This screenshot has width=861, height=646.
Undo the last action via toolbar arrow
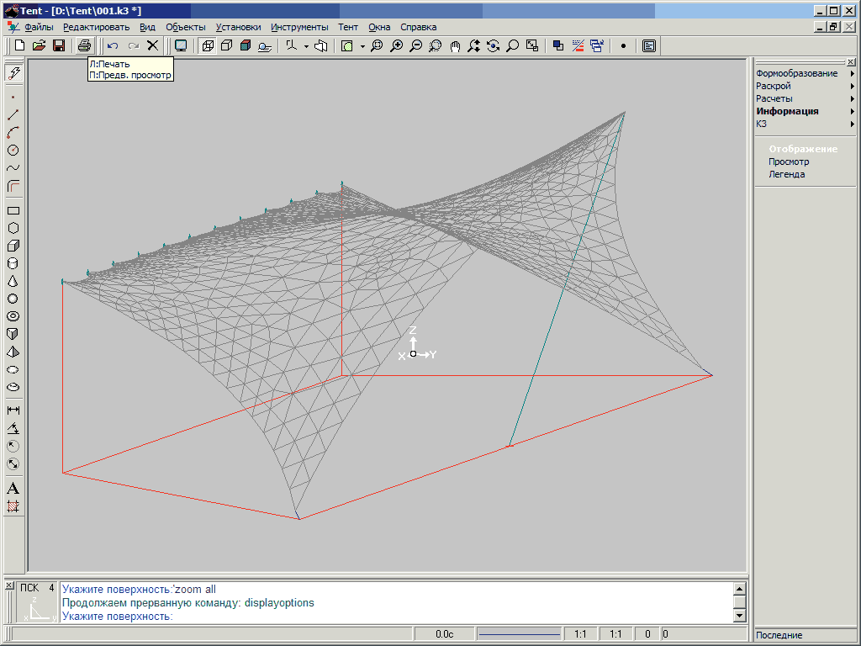(x=113, y=45)
